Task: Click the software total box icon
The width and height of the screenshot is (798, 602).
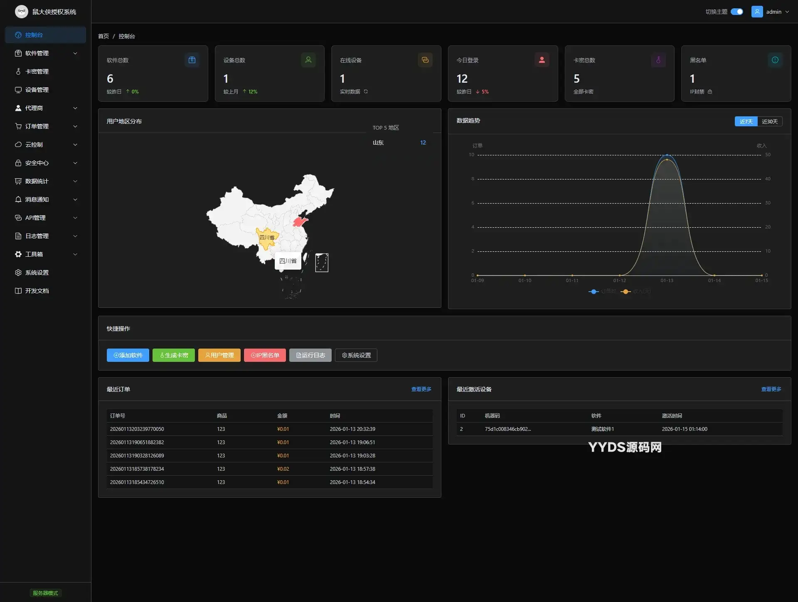Action: [192, 60]
